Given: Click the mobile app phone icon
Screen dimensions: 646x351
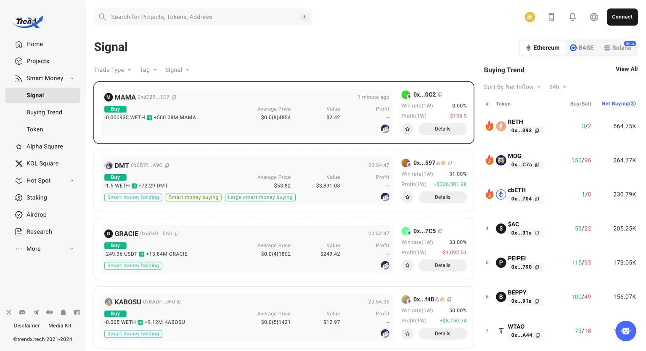Looking at the screenshot, I should click(551, 17).
